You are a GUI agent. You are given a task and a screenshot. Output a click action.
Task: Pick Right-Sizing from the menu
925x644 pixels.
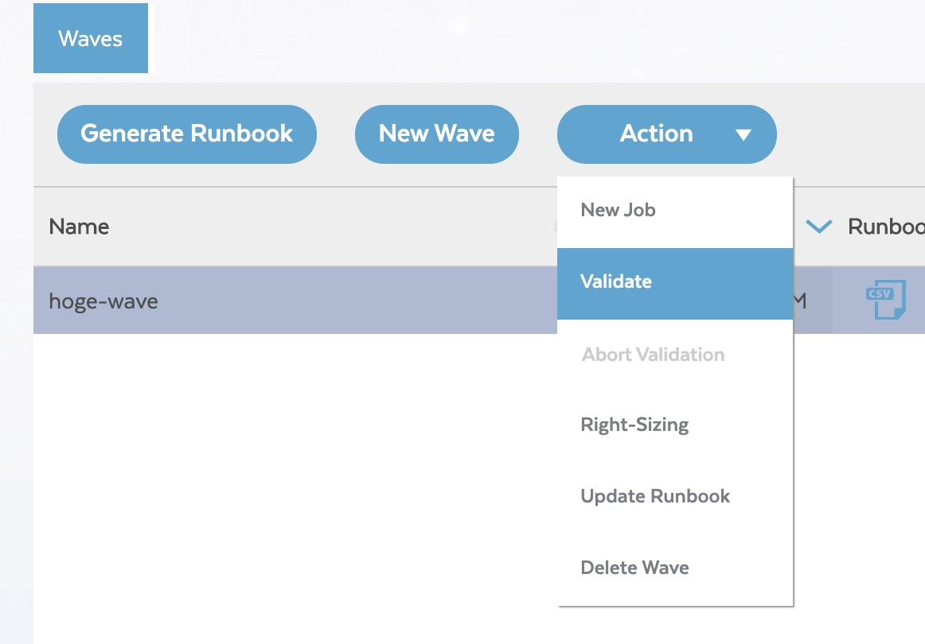coord(675,425)
